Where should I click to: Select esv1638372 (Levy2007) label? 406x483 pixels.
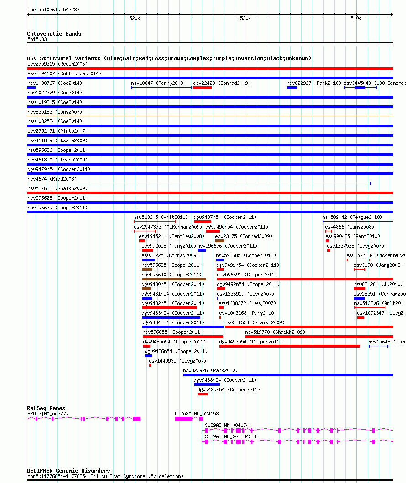247,303
